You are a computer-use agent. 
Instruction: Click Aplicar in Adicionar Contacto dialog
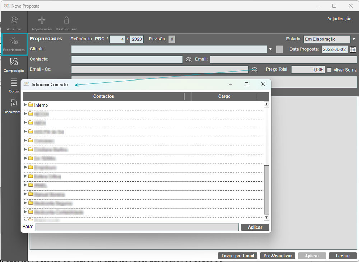coord(255,227)
